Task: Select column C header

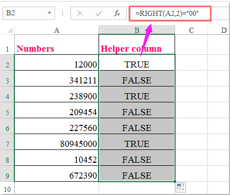Action: coord(191,30)
